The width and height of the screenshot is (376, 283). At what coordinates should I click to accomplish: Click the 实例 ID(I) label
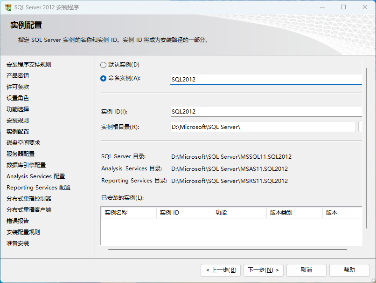point(114,112)
